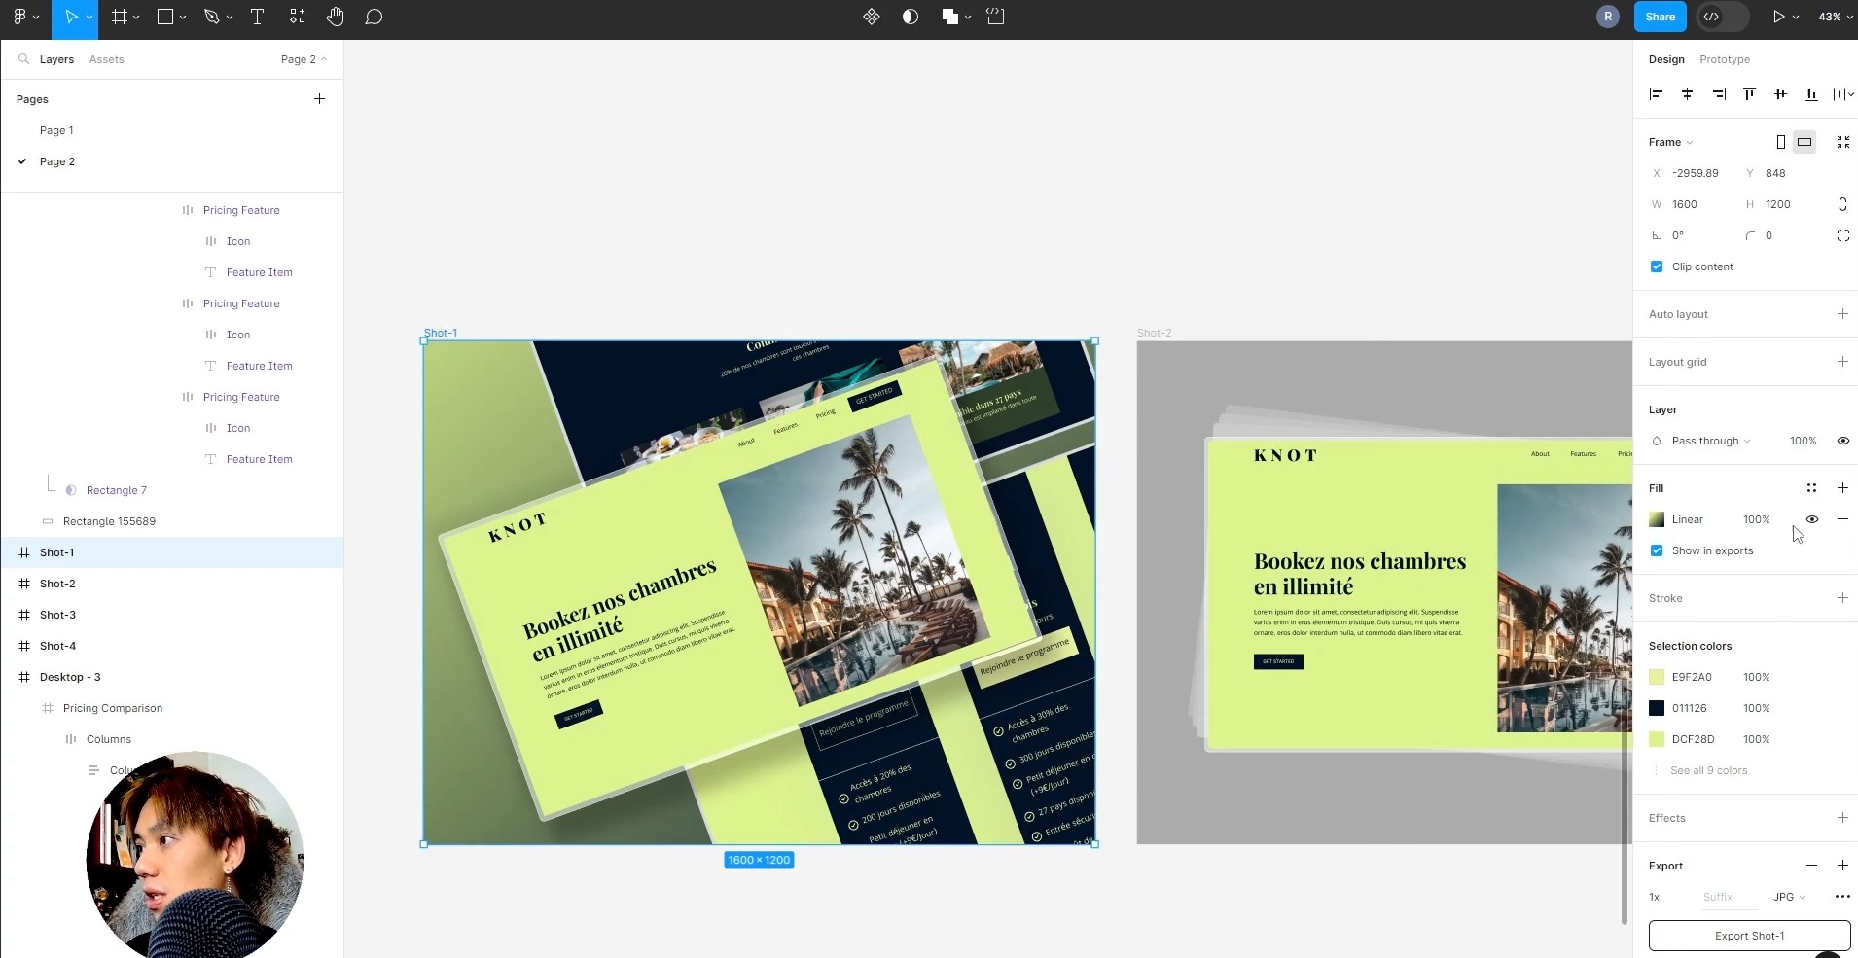Open the 43% zoom level dropdown
The width and height of the screenshot is (1858, 958).
pos(1835,17)
